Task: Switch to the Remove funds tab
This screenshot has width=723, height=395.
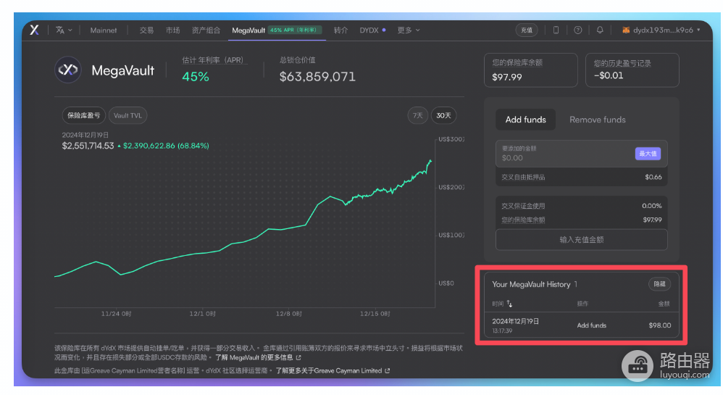Action: click(x=597, y=120)
